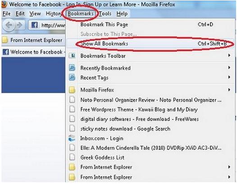Open Bookmarks Toolbar submenu
Screen dimensions: 237x184
(150, 56)
